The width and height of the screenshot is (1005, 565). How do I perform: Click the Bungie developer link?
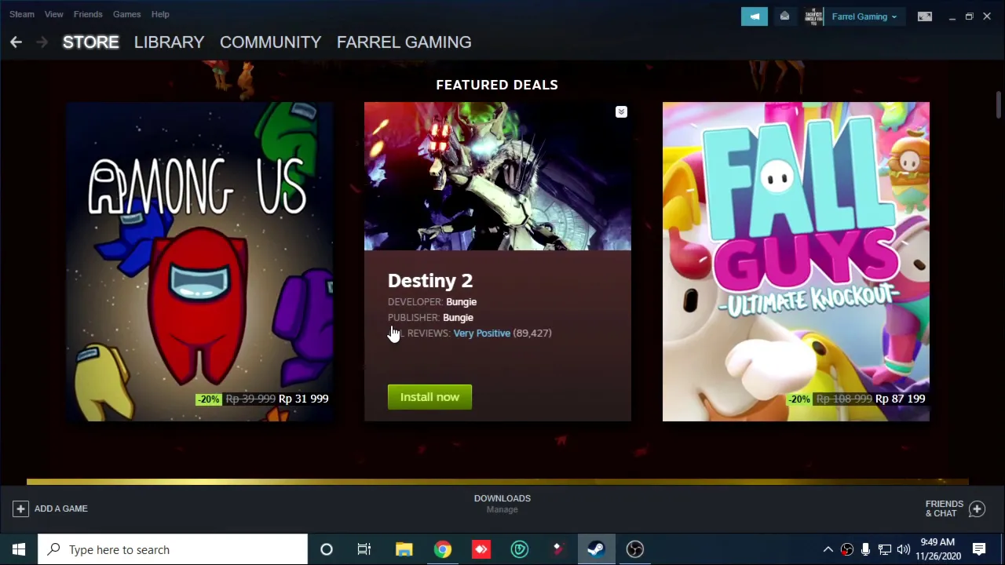pos(461,302)
